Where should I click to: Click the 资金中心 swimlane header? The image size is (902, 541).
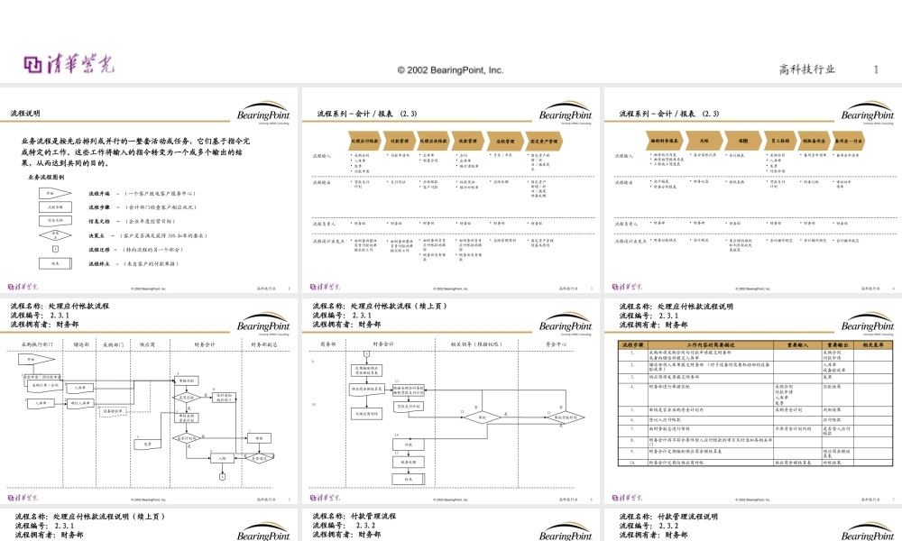click(556, 344)
